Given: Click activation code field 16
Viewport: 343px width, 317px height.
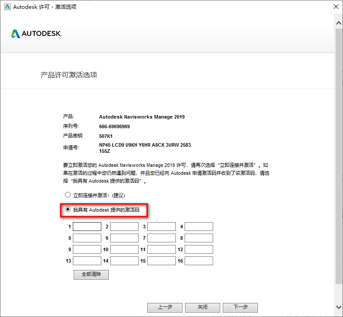Looking at the screenshot, I should click(199, 261).
